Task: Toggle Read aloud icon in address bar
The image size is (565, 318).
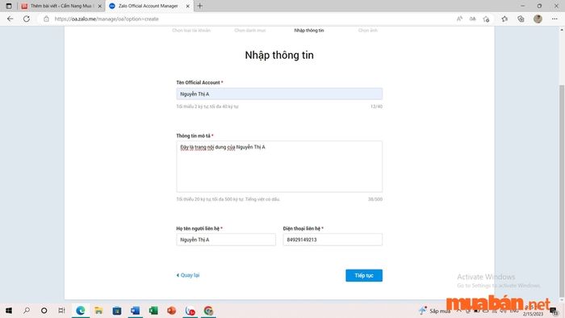Action: [x=459, y=19]
